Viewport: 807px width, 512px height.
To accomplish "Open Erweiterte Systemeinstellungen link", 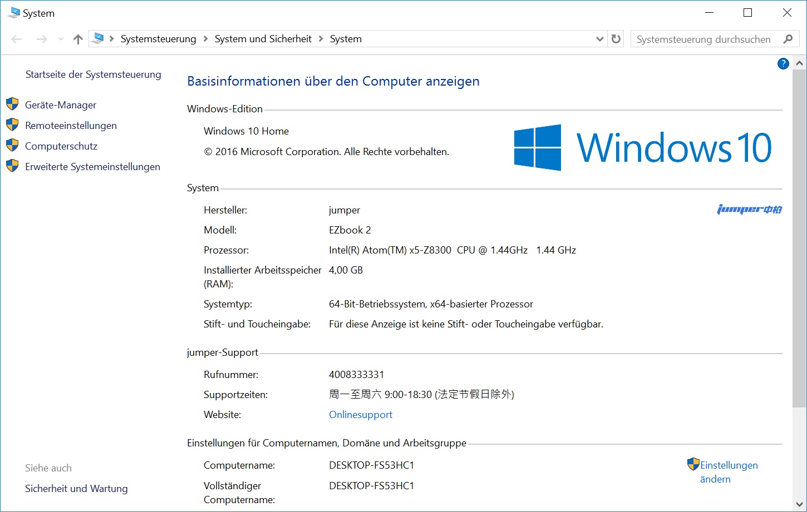I will pyautogui.click(x=92, y=167).
